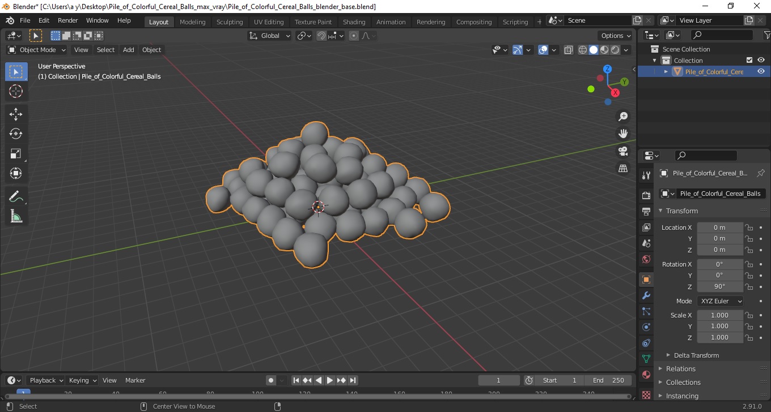Choose the Move tool

click(x=16, y=114)
